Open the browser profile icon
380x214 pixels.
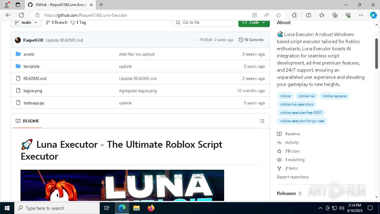click(x=7, y=5)
